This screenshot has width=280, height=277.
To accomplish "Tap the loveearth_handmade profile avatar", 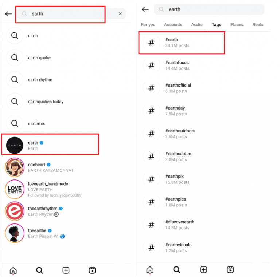I will coord(15,189).
